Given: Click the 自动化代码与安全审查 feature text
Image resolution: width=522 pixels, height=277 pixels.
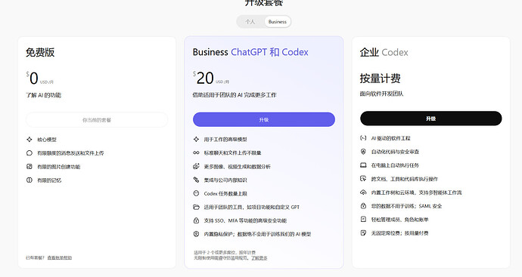Looking at the screenshot, I should (x=395, y=152).
